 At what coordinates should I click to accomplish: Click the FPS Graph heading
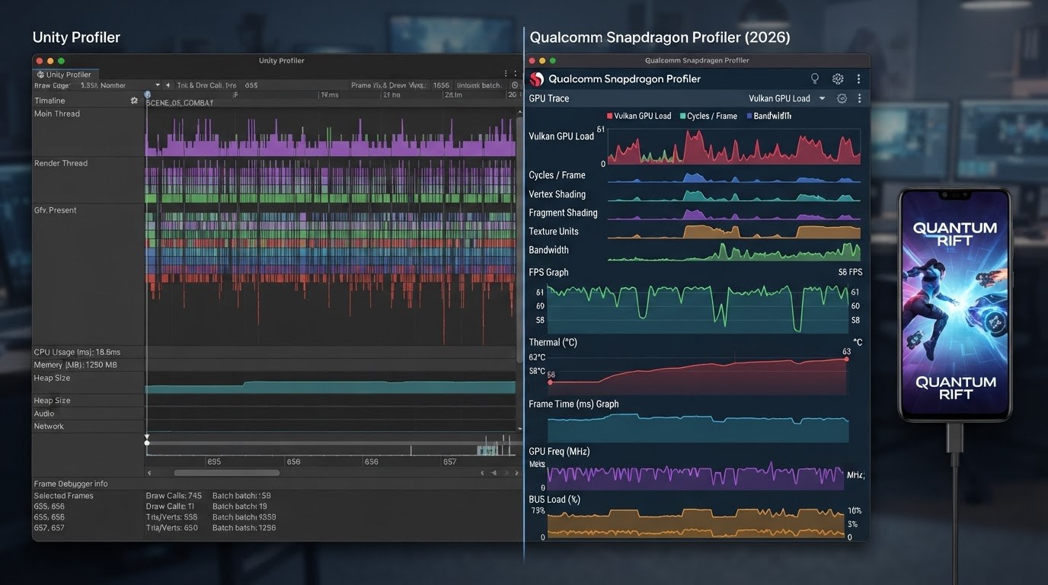548,272
